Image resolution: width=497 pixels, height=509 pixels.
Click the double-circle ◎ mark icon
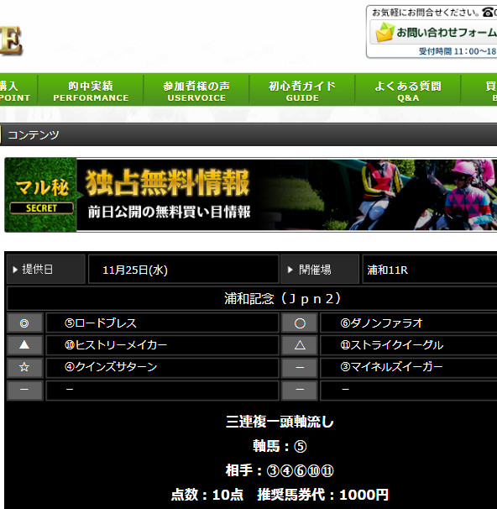(24, 323)
